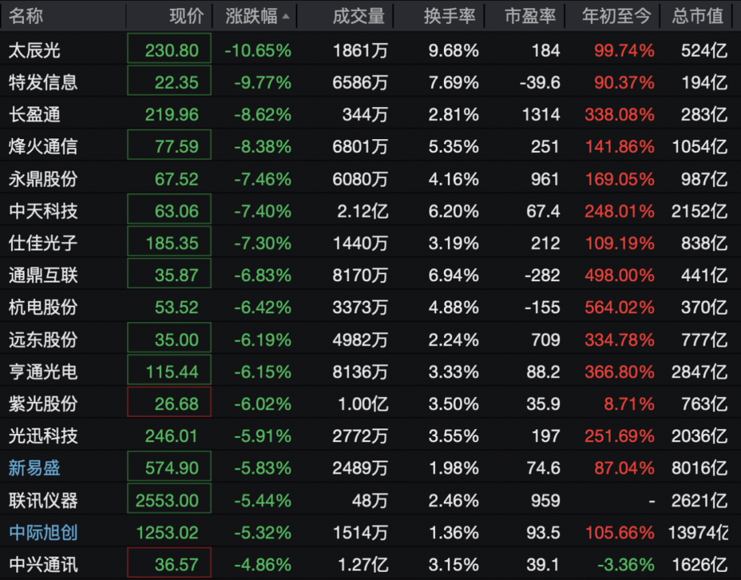This screenshot has width=741, height=580.
Task: Click the 219.96 price value
Action: point(172,114)
